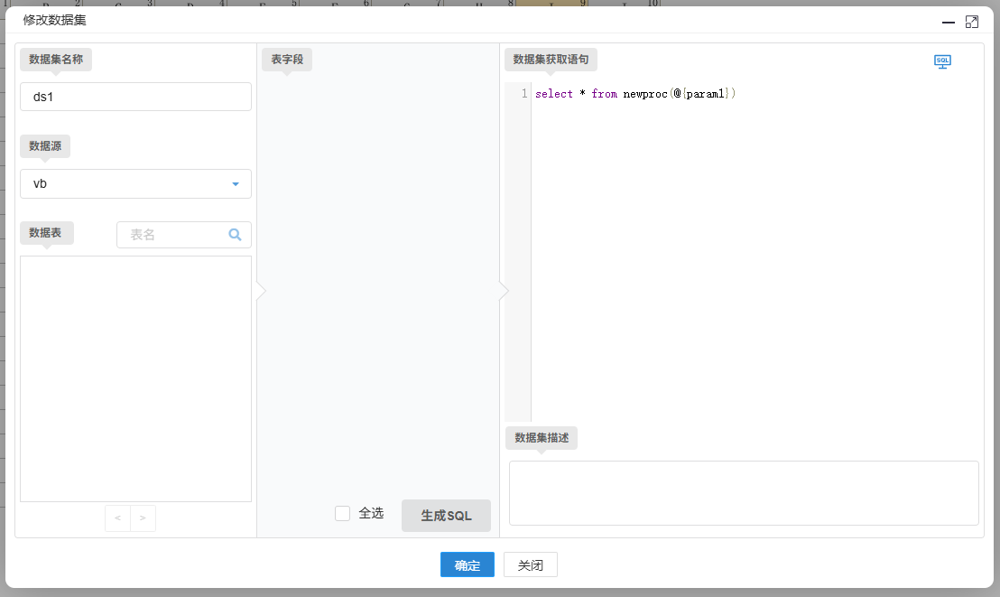Click the 表字段 panel label
The image size is (1000, 597).
287,60
